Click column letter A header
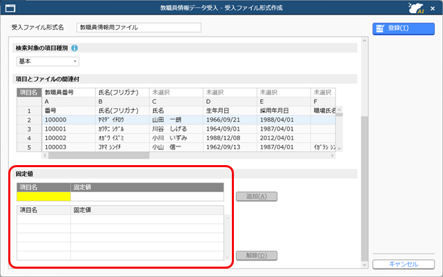The height and width of the screenshot is (277, 443). pos(68,102)
